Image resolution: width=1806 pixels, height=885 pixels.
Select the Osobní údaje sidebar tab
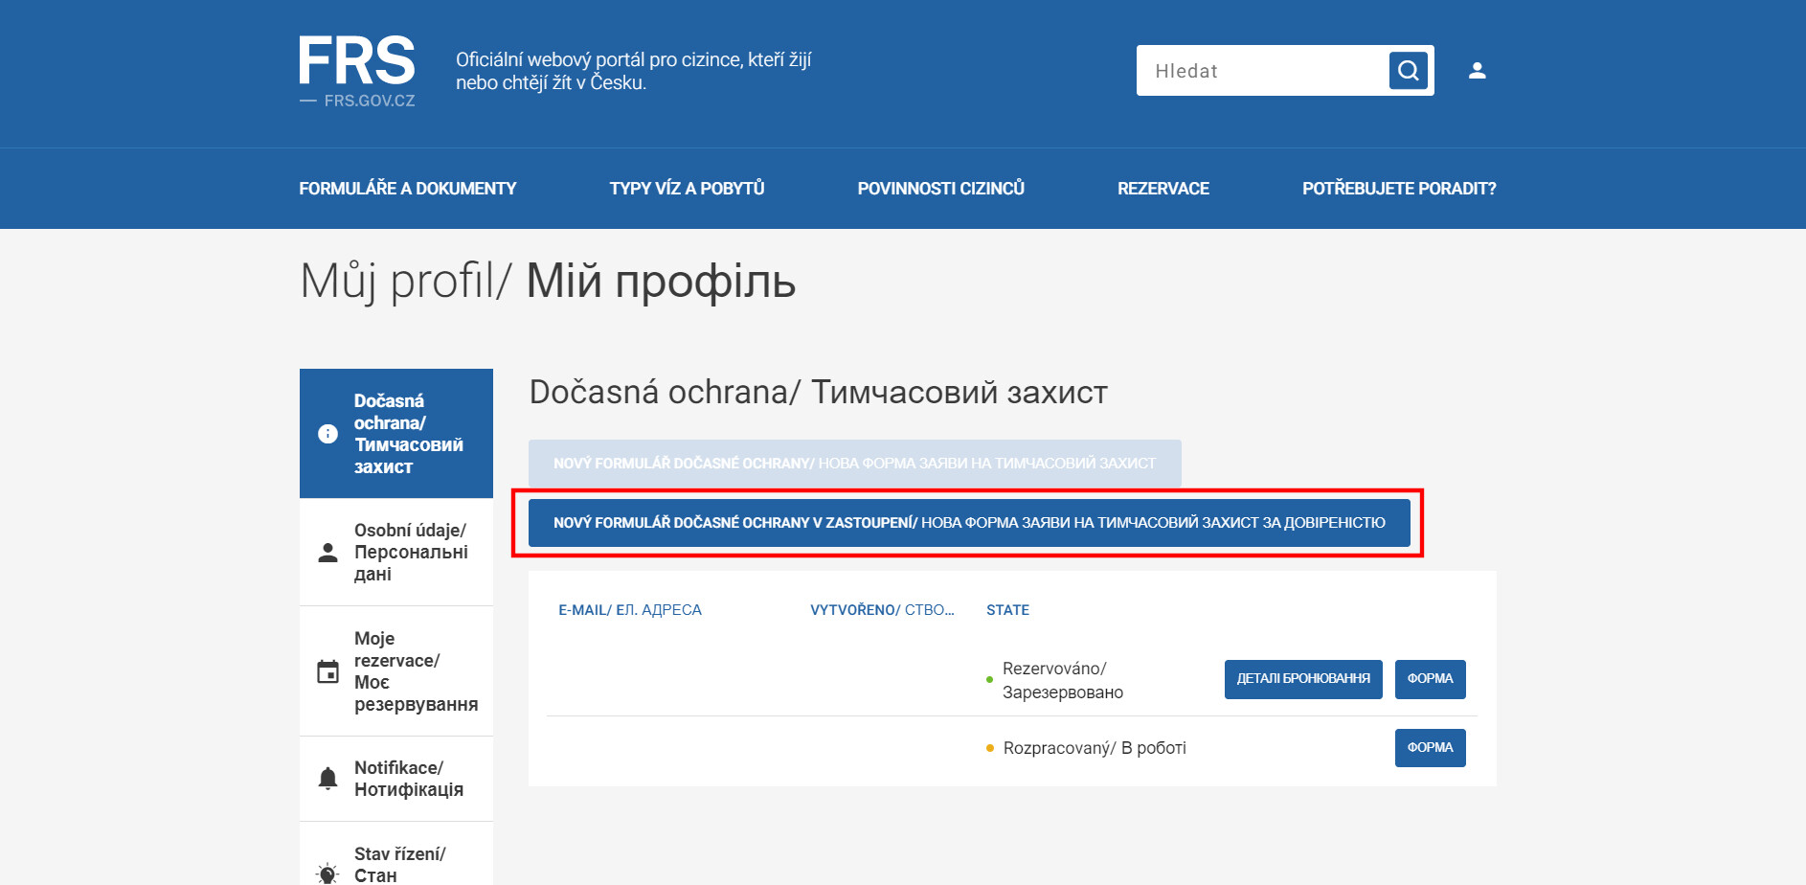396,553
